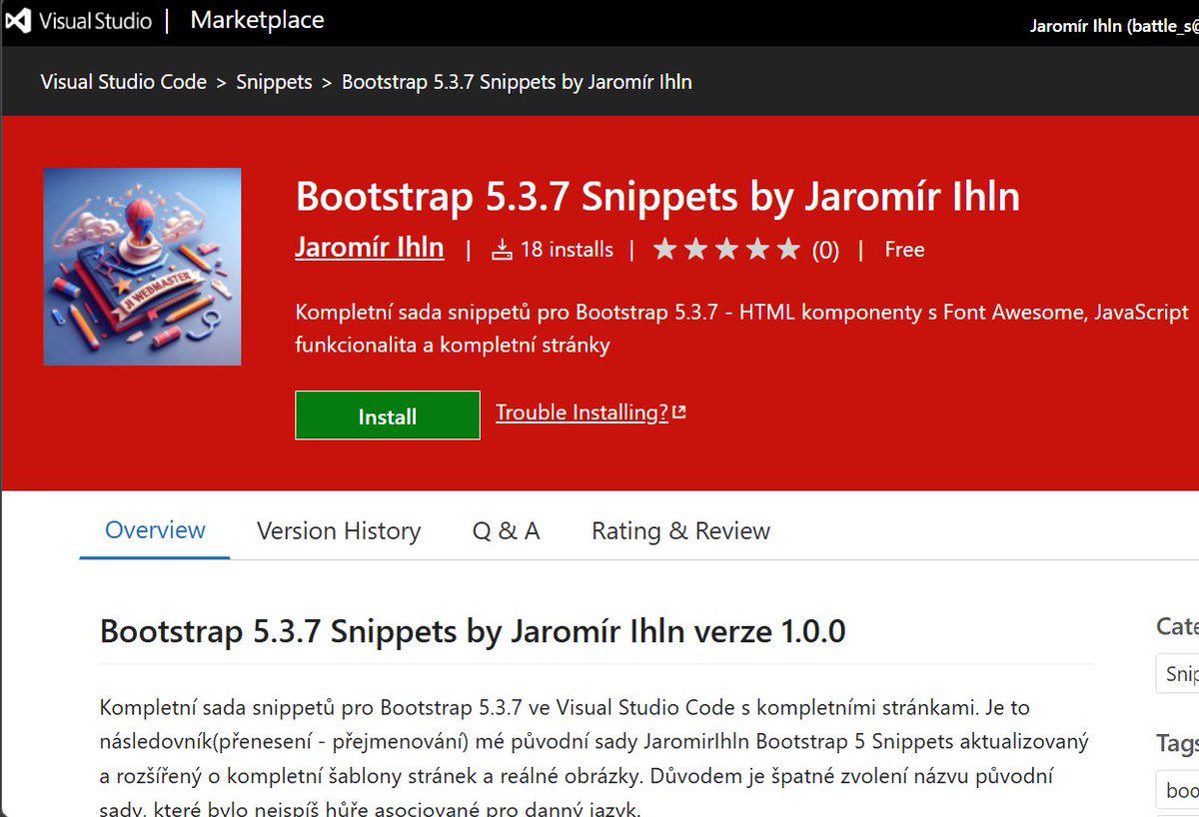This screenshot has width=1199, height=817.
Task: Open the Rating & Review tab
Action: [x=680, y=530]
